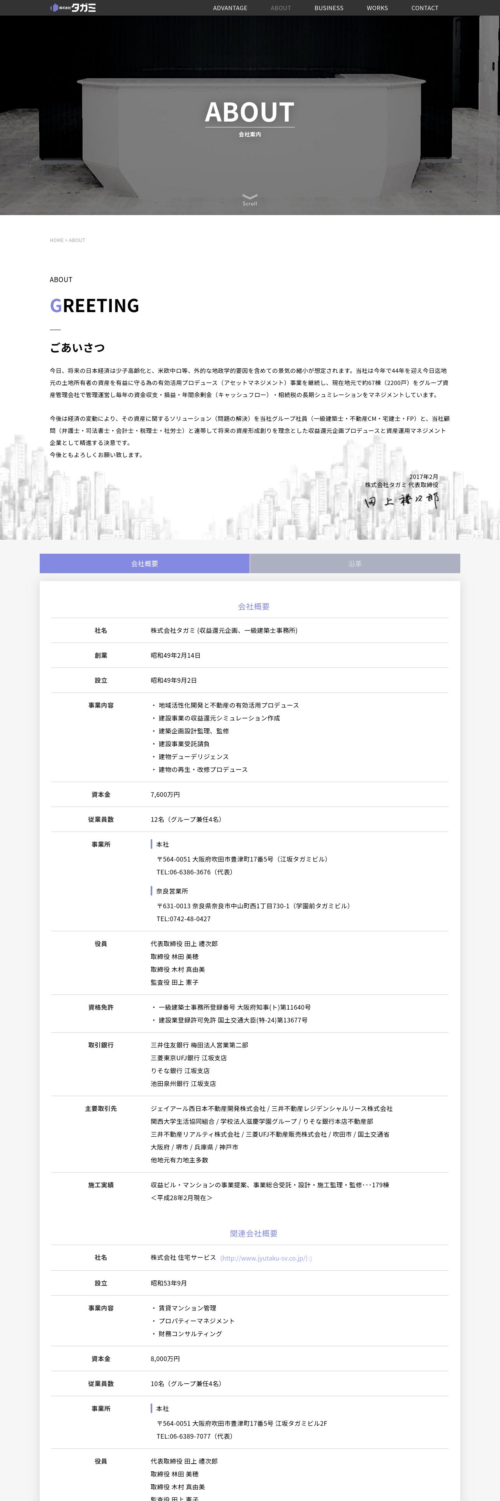Click 建設業登録許可免許 license entry
Image resolution: width=500 pixels, height=1501 pixels.
tap(233, 1020)
